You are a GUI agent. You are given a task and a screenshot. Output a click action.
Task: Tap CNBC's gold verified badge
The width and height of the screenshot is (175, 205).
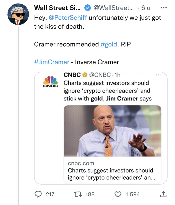[x=84, y=75]
